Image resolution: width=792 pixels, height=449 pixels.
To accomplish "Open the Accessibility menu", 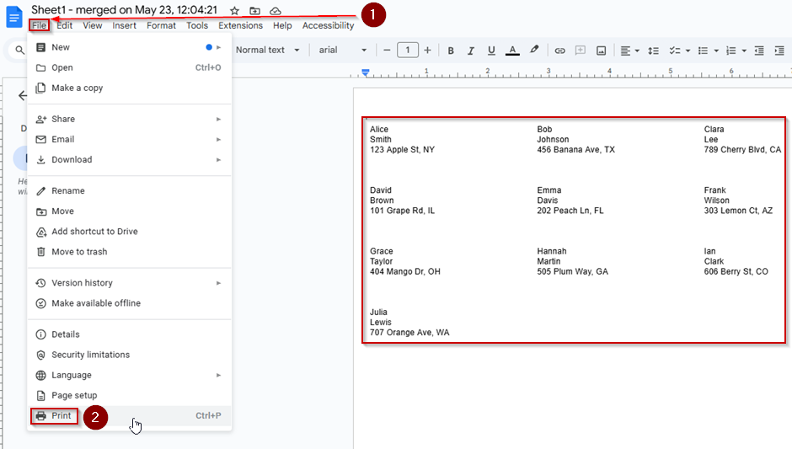I will coord(329,25).
